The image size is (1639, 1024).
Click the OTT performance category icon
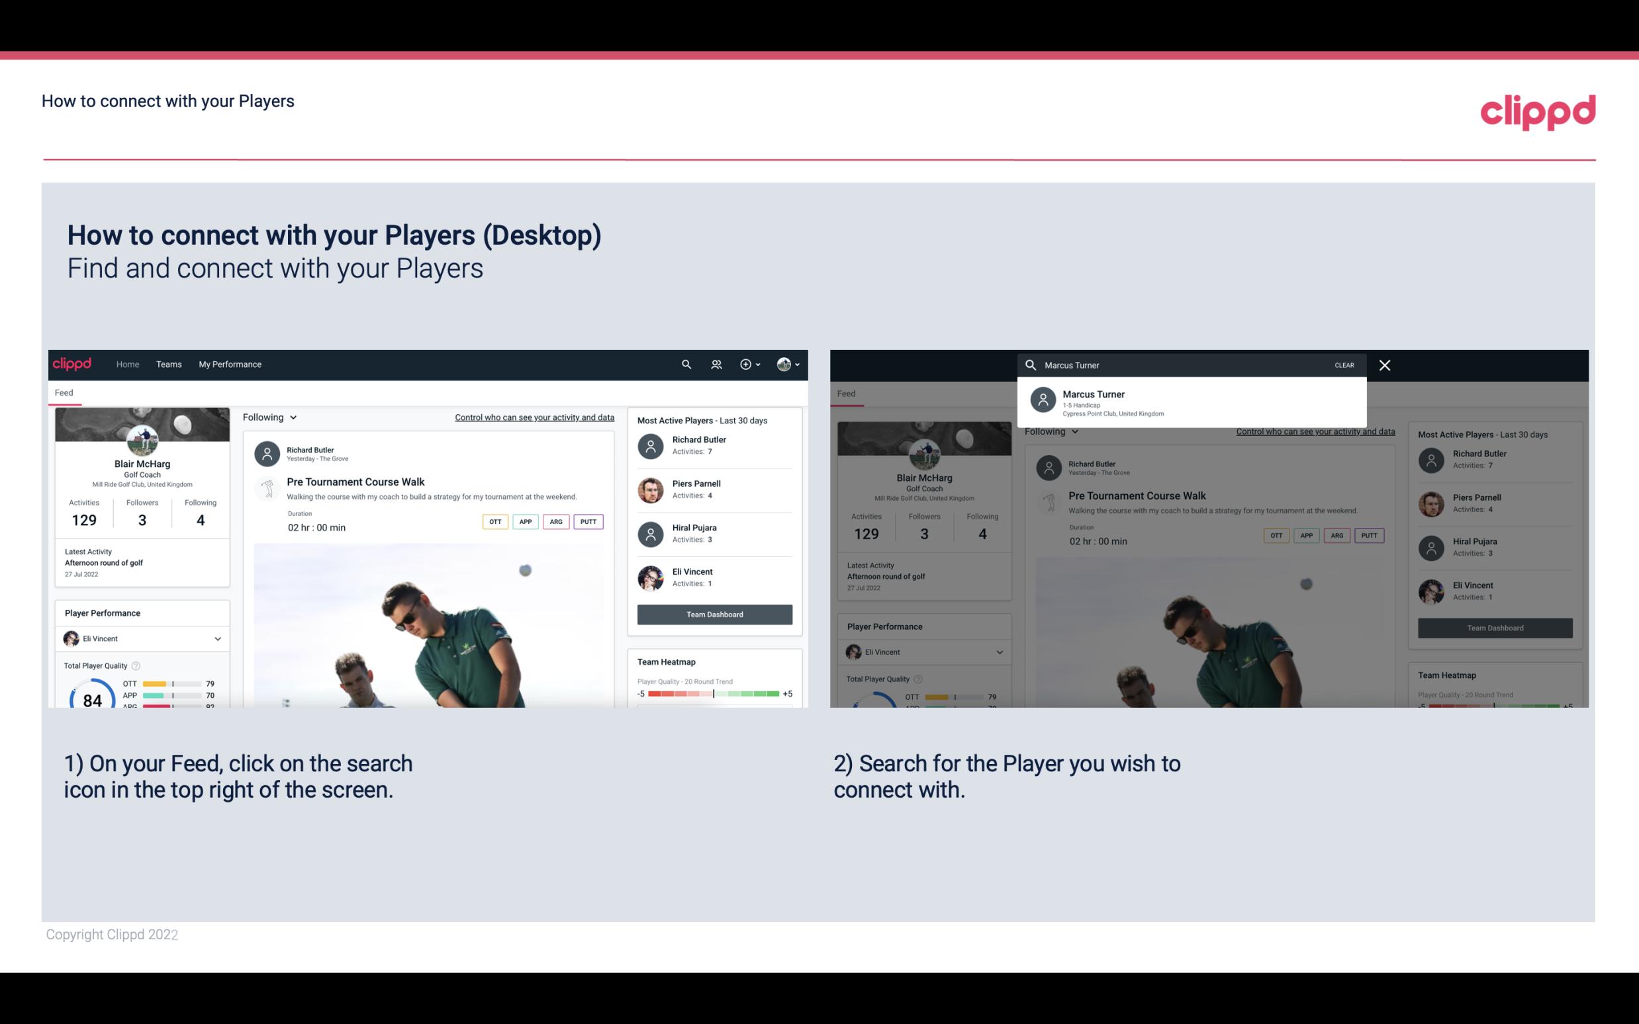494,521
